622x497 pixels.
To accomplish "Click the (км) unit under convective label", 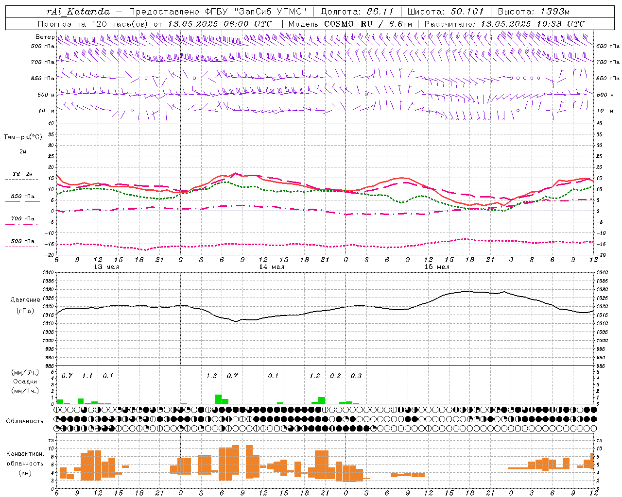I will click(x=25, y=473).
